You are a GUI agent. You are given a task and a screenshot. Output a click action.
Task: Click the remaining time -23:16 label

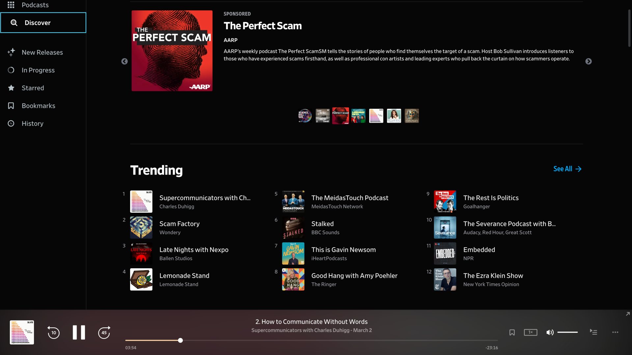(x=492, y=347)
